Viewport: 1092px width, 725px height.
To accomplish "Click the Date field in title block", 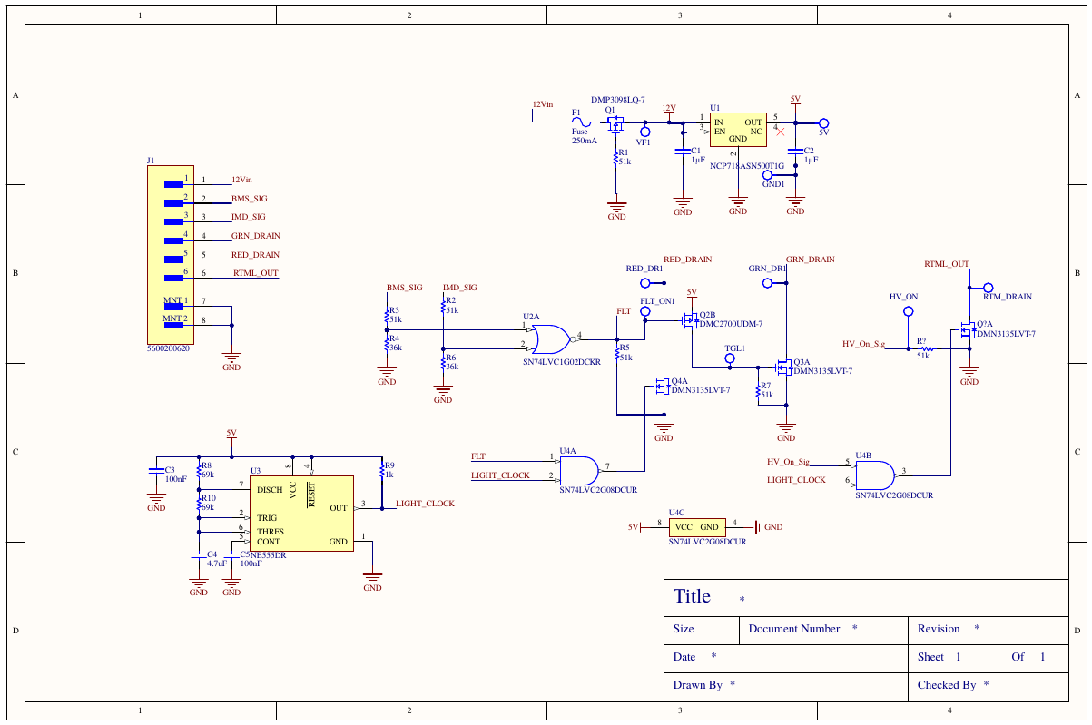I will [786, 658].
